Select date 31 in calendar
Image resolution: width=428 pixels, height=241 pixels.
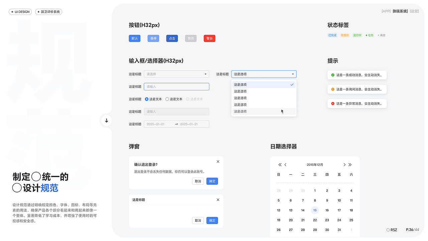point(339,230)
